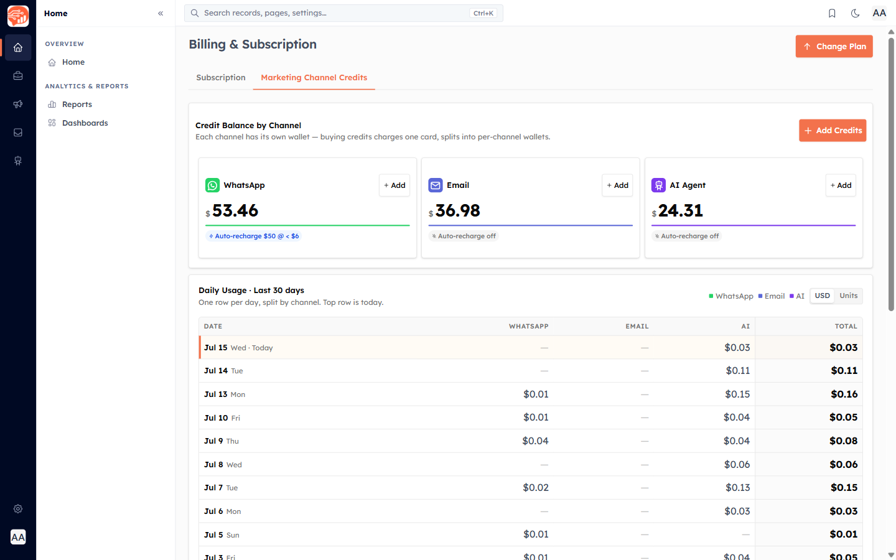Click the Reports bar-chart icon
The image size is (896, 560).
coord(52,105)
